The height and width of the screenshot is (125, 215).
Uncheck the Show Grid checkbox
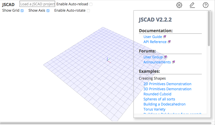pyautogui.click(x=22, y=11)
